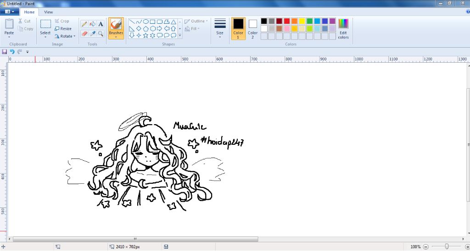Open the shape Fill dropdown
The height and width of the screenshot is (251, 470).
(x=192, y=29)
